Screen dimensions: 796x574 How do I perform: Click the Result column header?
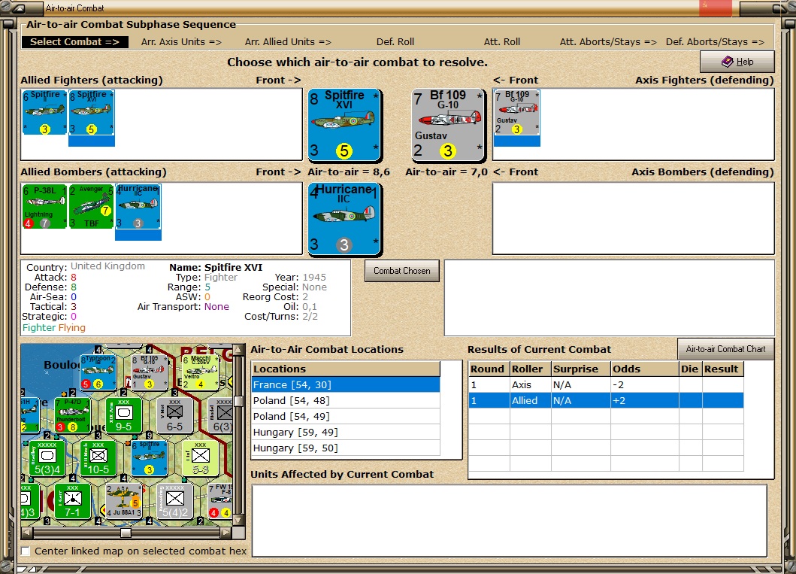[723, 369]
